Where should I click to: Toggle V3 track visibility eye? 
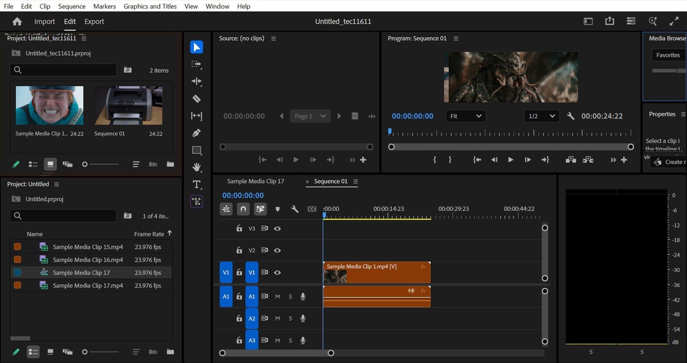(277, 228)
